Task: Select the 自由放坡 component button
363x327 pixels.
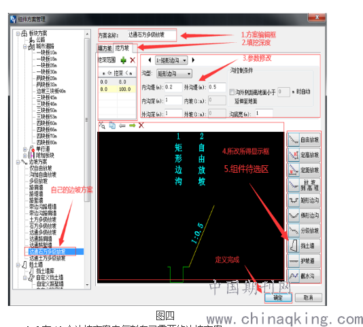Action: coord(304,139)
